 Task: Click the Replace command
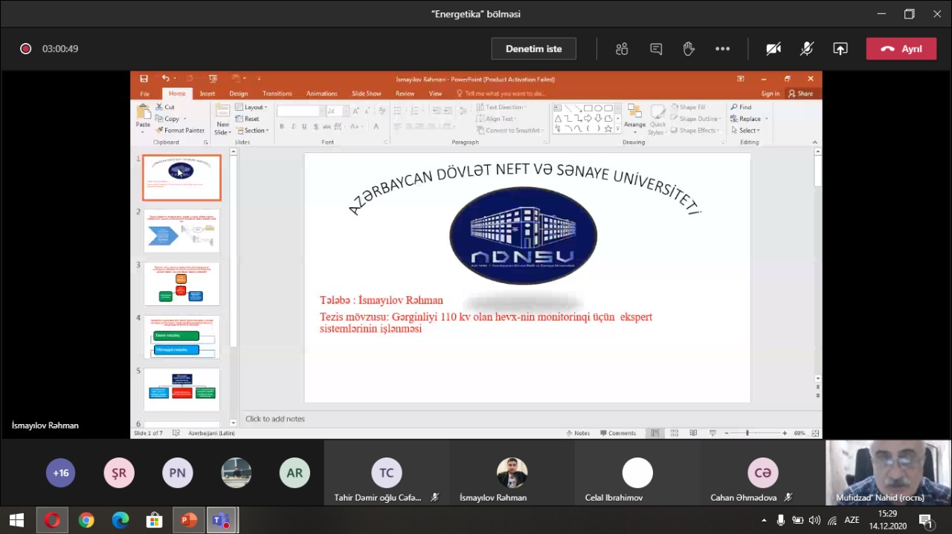(748, 119)
